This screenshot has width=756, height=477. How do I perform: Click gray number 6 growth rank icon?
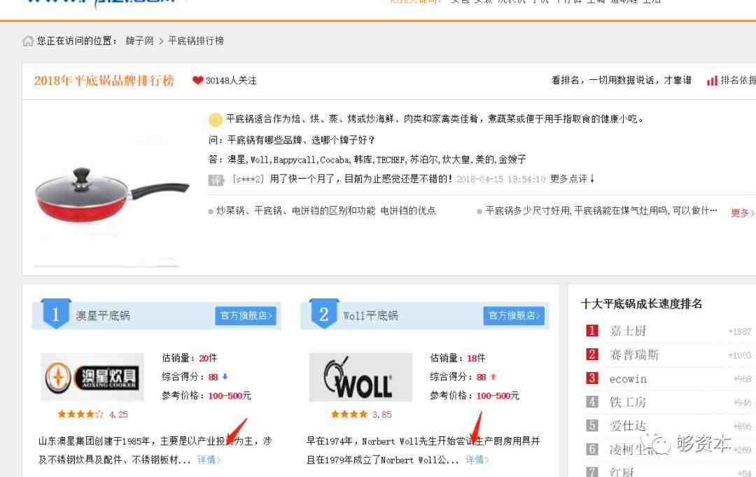pyautogui.click(x=591, y=449)
